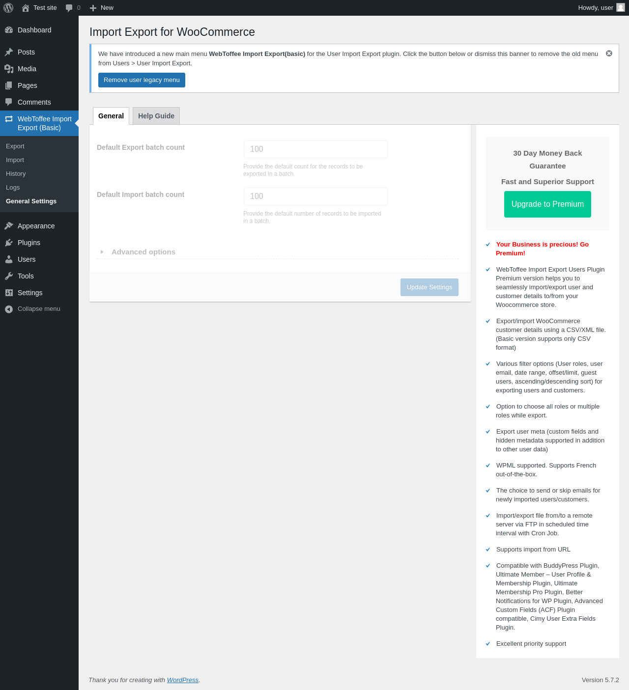The width and height of the screenshot is (629, 690).
Task: Switch to the Help Guide tab
Action: [x=156, y=116]
